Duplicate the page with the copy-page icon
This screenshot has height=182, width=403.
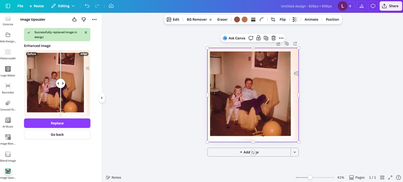(287, 44)
